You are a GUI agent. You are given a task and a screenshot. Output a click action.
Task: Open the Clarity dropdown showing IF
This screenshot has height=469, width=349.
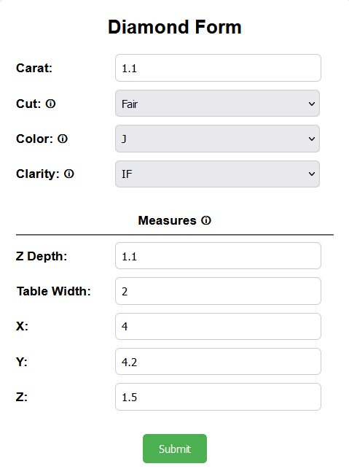[218, 174]
